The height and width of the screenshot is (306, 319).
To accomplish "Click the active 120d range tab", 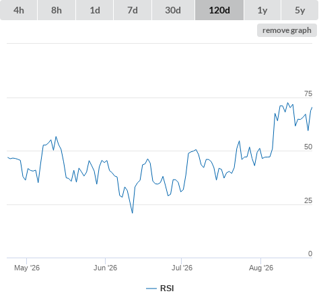I will pos(219,10).
